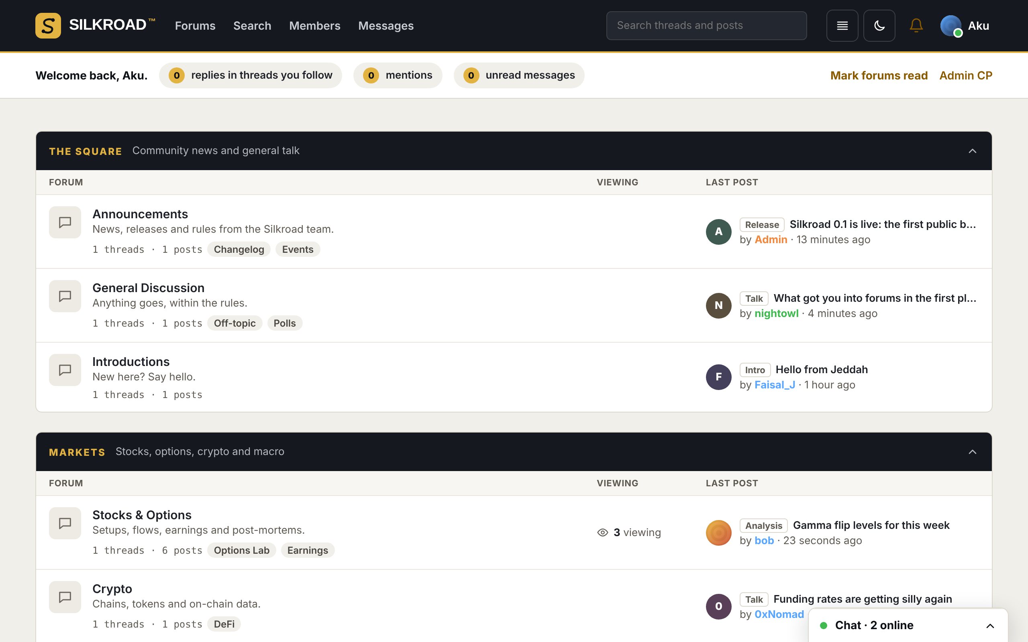Click the mentions counter pill
1028x642 pixels.
tap(398, 75)
